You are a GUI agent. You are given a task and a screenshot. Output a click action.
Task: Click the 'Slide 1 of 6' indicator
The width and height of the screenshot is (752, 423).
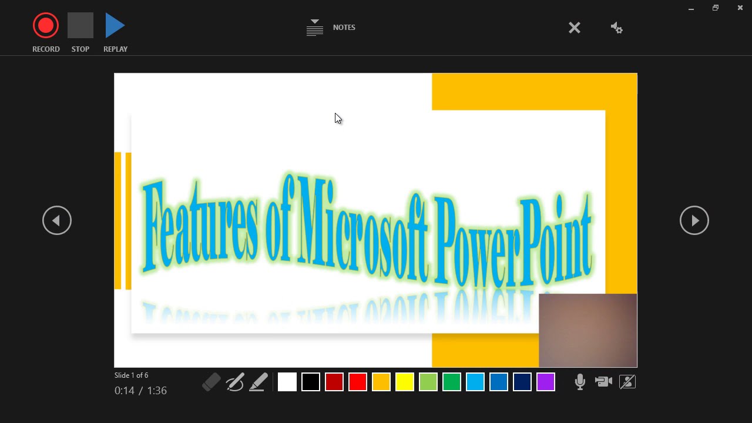132,375
